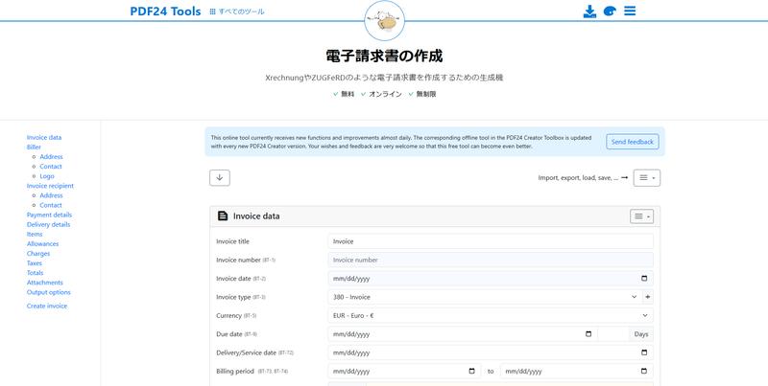Open calendar picker for Due date
The width and height of the screenshot is (768, 386).
[x=588, y=334]
